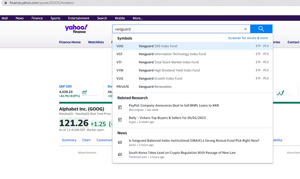The height and width of the screenshot is (179, 300).
Task: Click the news icon beside the Vanguard Balanced Index article
Action: click(120, 142)
